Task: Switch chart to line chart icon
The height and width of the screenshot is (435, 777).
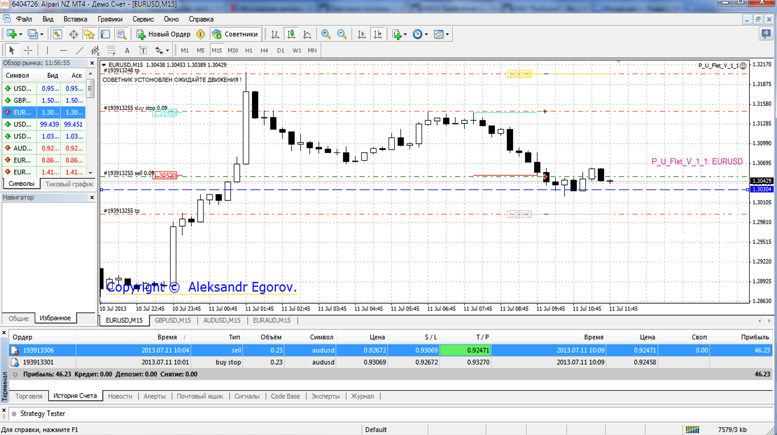Action: pos(307,34)
